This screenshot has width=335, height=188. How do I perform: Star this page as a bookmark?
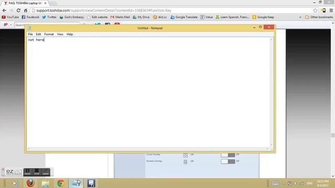click(x=315, y=10)
